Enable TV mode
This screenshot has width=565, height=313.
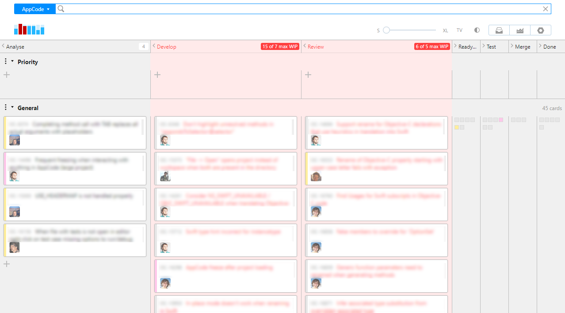459,30
